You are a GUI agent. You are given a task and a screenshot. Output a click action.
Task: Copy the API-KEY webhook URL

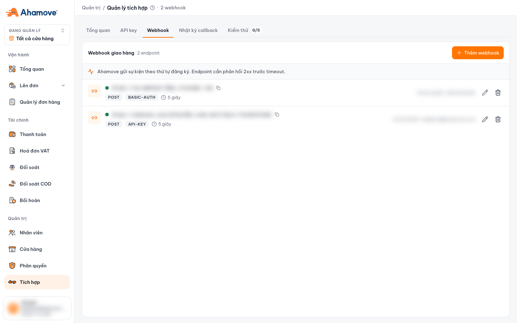click(277, 114)
